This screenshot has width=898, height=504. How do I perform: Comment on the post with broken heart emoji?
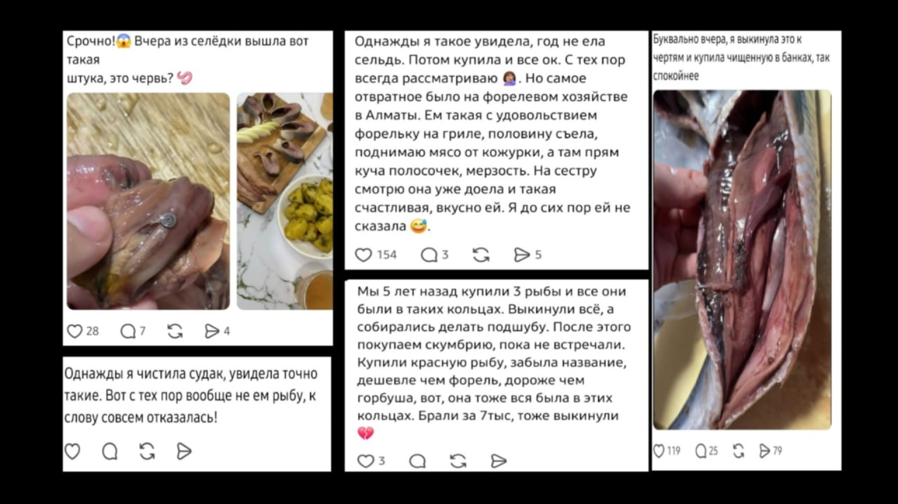417,461
